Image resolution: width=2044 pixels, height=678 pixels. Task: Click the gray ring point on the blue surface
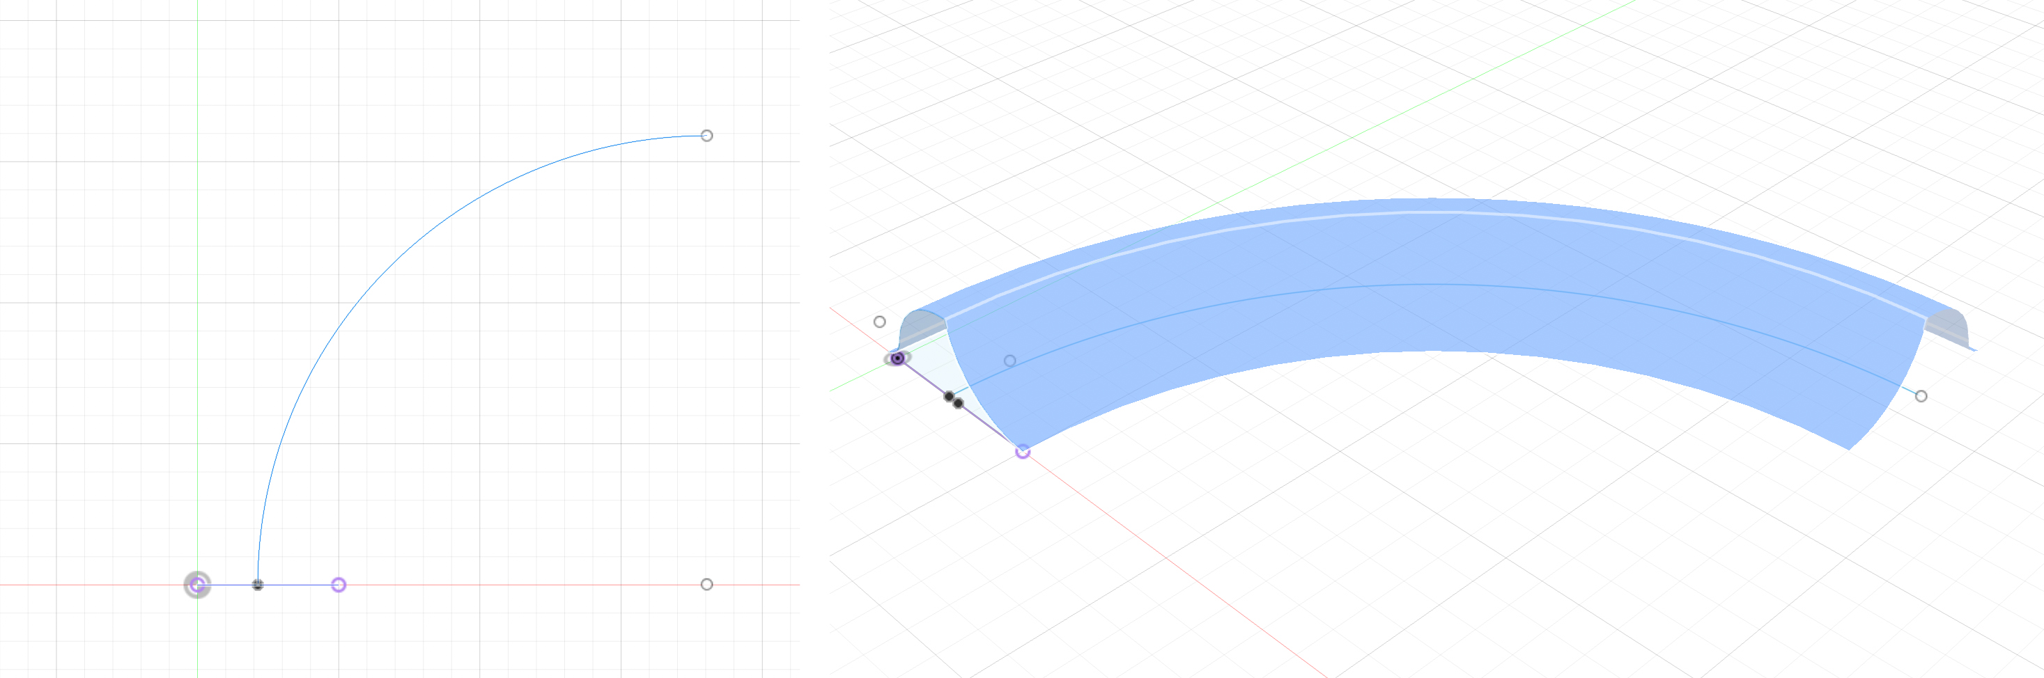pyautogui.click(x=1010, y=361)
